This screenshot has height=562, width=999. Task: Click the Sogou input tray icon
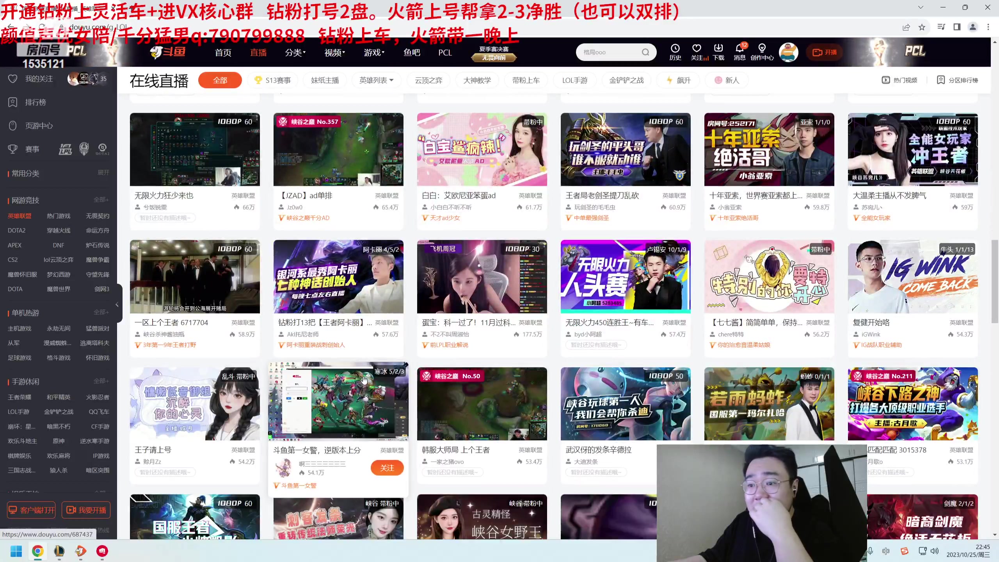(x=904, y=551)
